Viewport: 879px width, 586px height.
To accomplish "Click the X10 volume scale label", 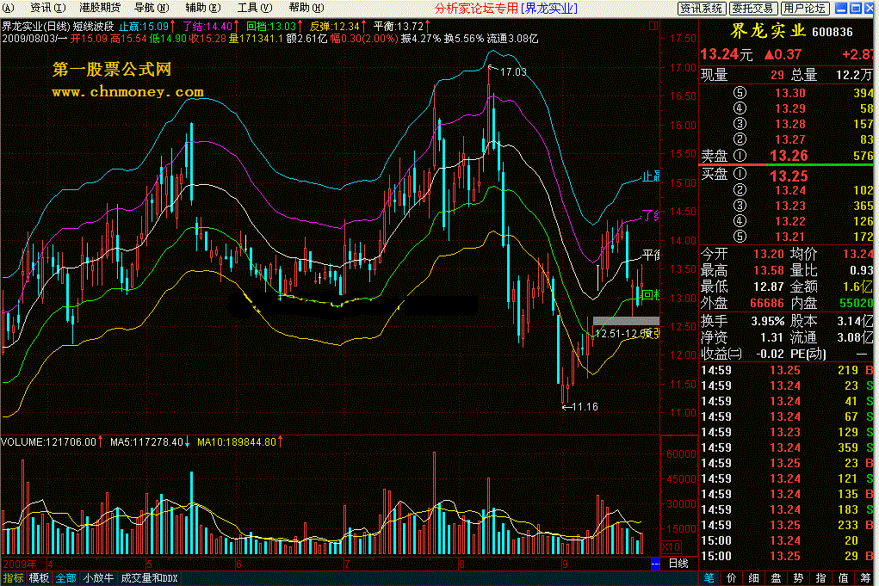I will coord(671,547).
